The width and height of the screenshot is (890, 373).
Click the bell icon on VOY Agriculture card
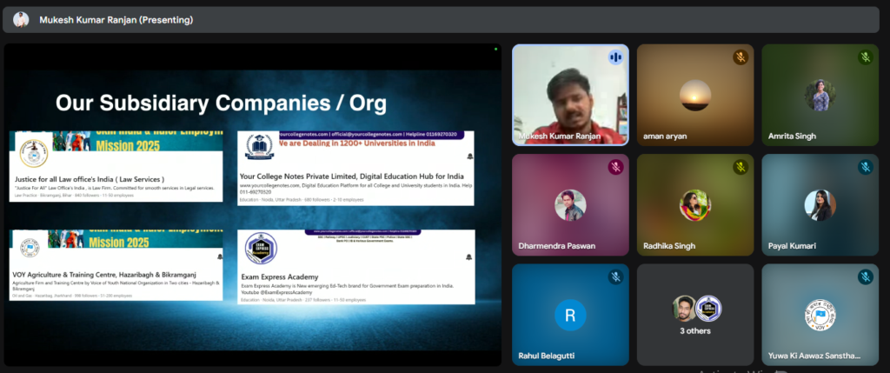[x=220, y=257]
